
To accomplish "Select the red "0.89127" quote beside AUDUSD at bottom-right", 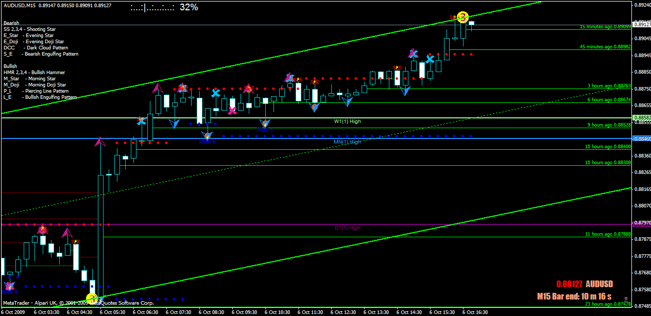I will (x=569, y=284).
